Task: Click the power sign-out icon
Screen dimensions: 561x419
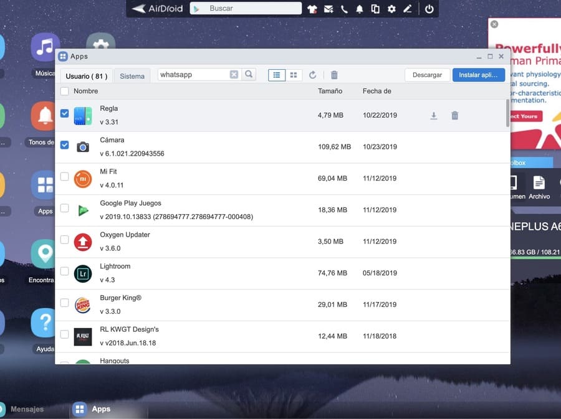Action: (x=429, y=9)
